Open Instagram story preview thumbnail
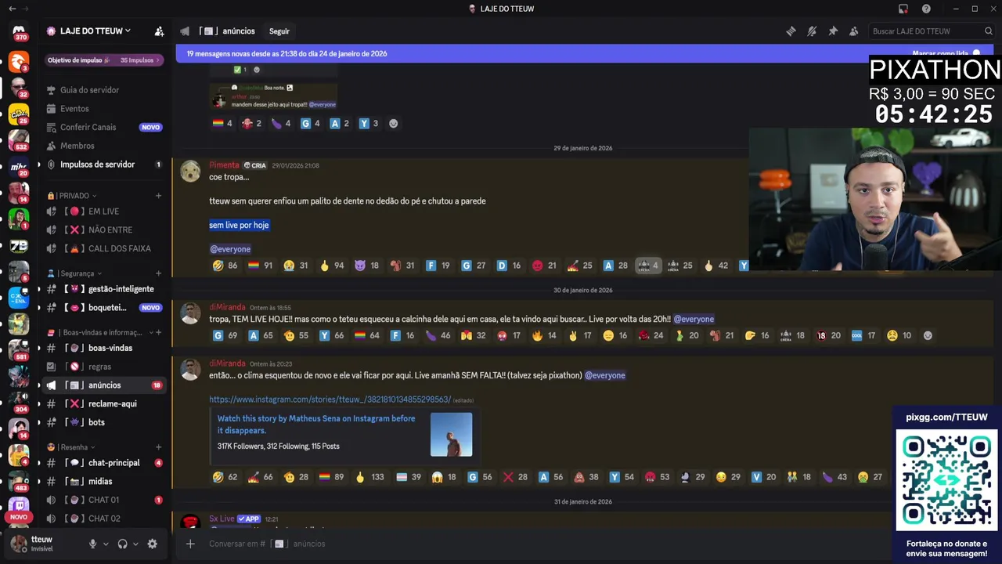Image resolution: width=1002 pixels, height=564 pixels. pyautogui.click(x=451, y=434)
